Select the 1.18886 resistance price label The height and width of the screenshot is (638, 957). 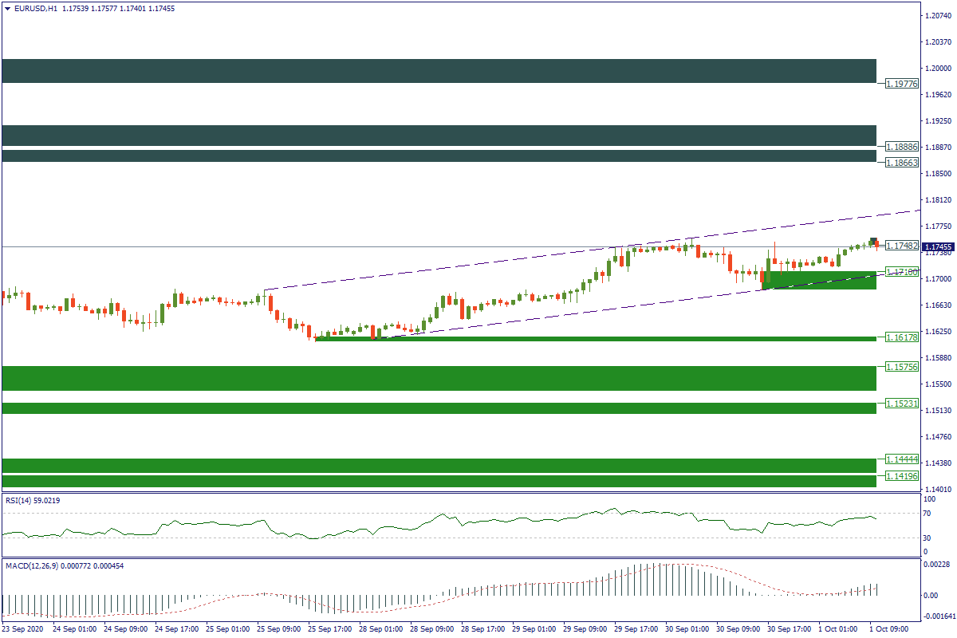902,148
